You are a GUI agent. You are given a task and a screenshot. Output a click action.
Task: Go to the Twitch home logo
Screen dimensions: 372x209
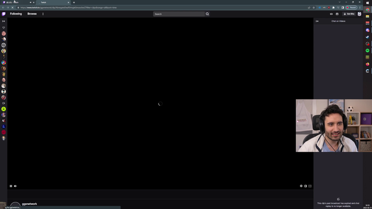pyautogui.click(x=3, y=14)
